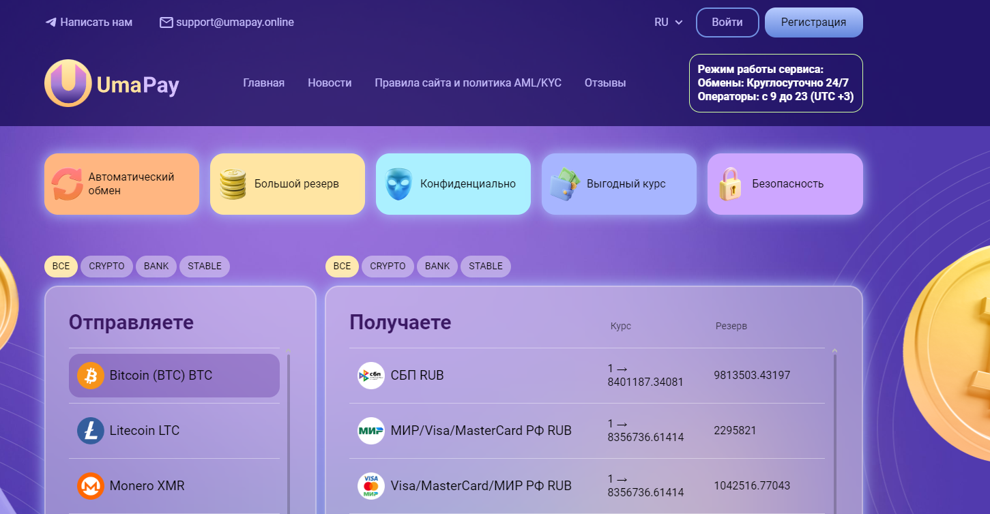Click the blue mask confidentiality icon
This screenshot has width=990, height=514.
point(399,184)
